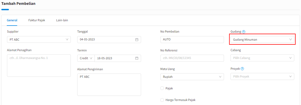
Task: Click the Proyek help question mark icon
Action: tap(242, 69)
